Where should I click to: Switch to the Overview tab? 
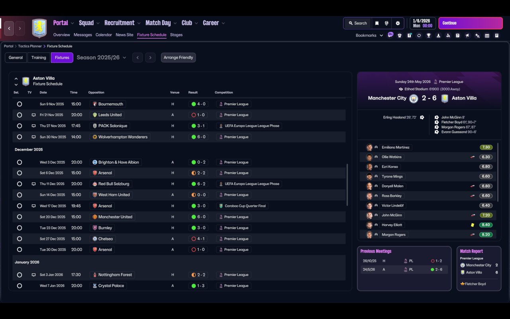[x=61, y=35]
